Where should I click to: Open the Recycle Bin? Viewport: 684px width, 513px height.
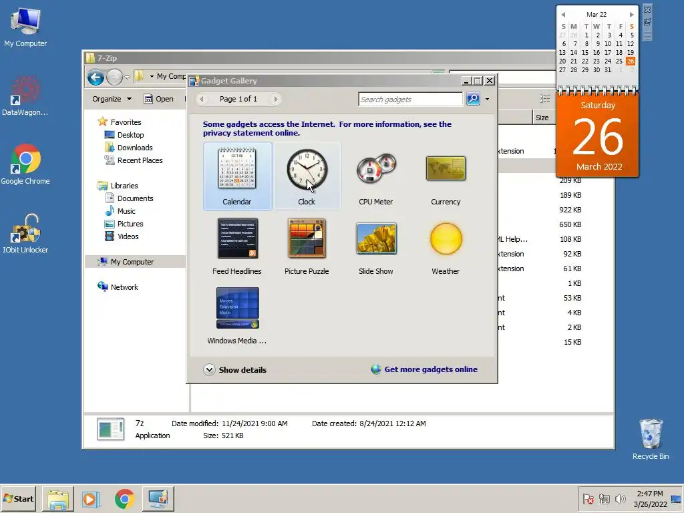(x=651, y=440)
